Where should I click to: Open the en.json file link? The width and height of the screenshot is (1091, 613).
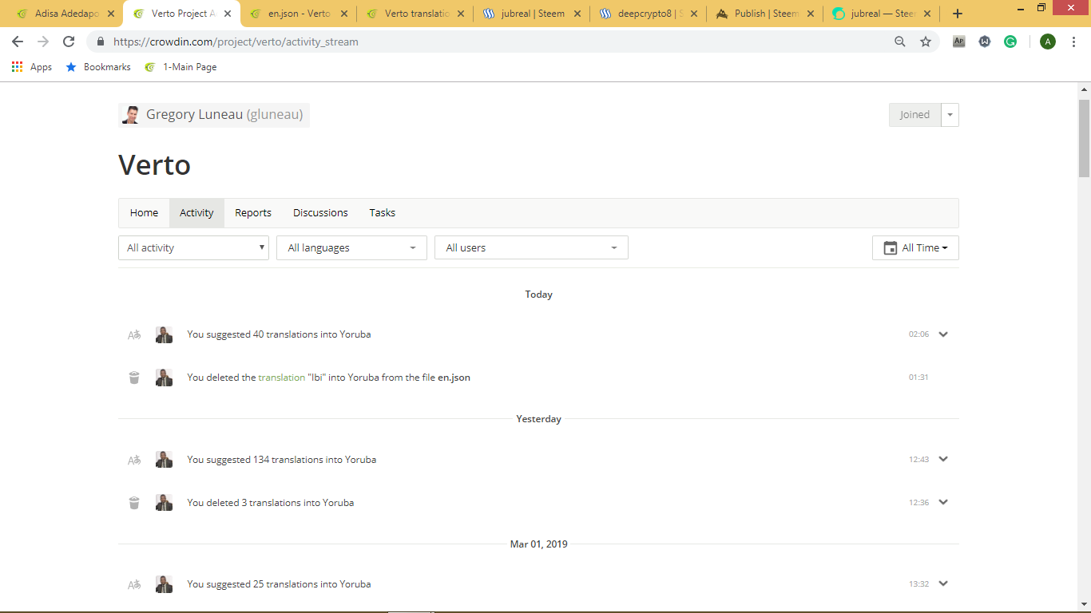[454, 378]
